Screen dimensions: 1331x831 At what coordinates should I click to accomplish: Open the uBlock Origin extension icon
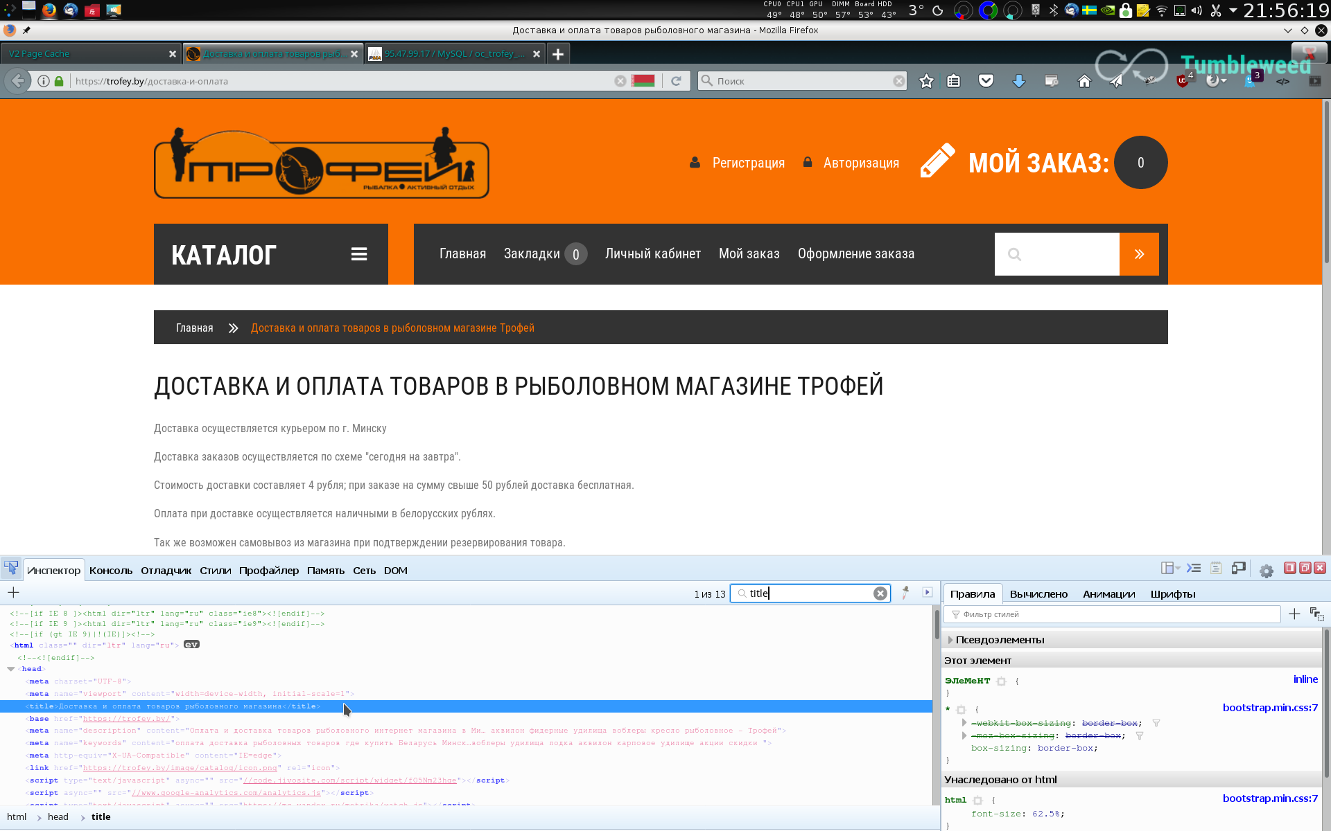tap(1183, 80)
